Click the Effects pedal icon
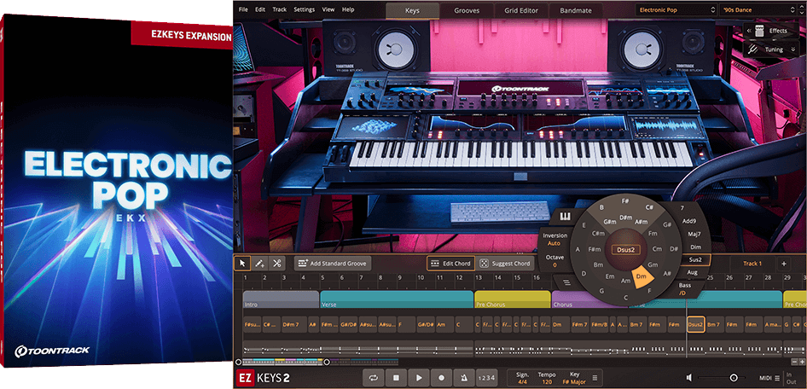 pos(760,31)
